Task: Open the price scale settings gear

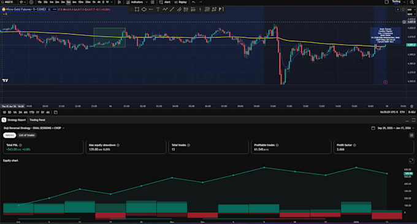Action: coord(411,106)
